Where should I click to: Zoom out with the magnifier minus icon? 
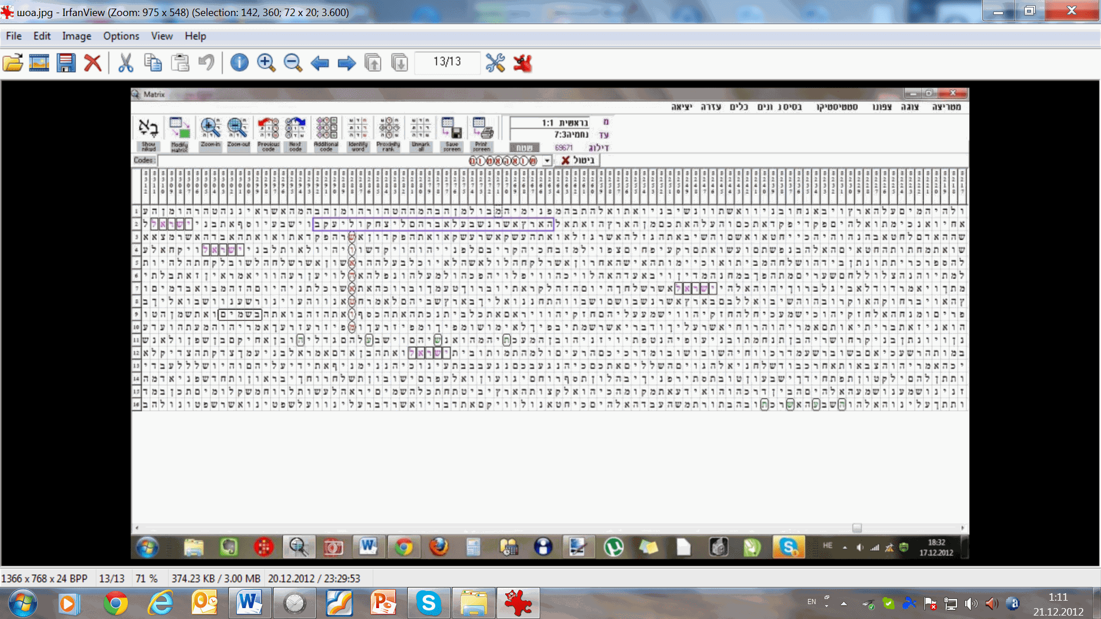[x=292, y=62]
